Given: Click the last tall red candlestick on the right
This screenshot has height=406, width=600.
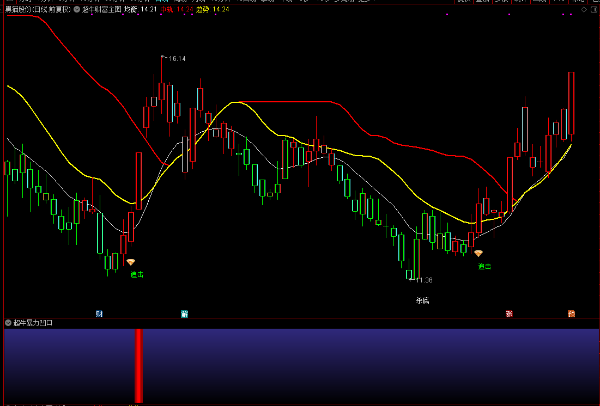Looking at the screenshot, I should click(x=571, y=103).
